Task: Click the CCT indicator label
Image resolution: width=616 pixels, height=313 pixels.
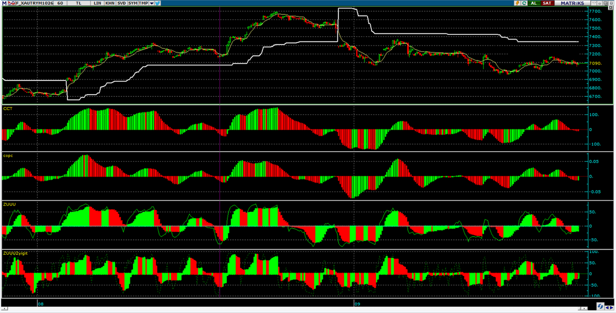Action: (x=8, y=109)
